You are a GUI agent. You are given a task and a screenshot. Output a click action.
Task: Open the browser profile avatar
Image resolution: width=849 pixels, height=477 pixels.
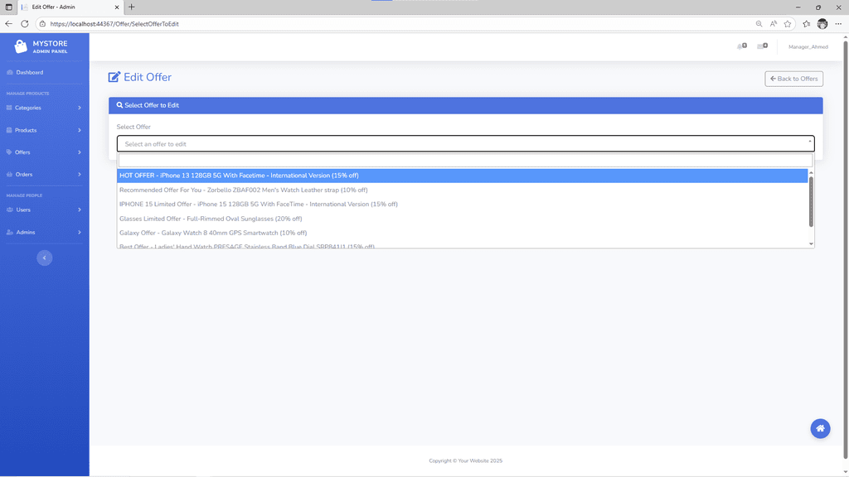pyautogui.click(x=822, y=24)
